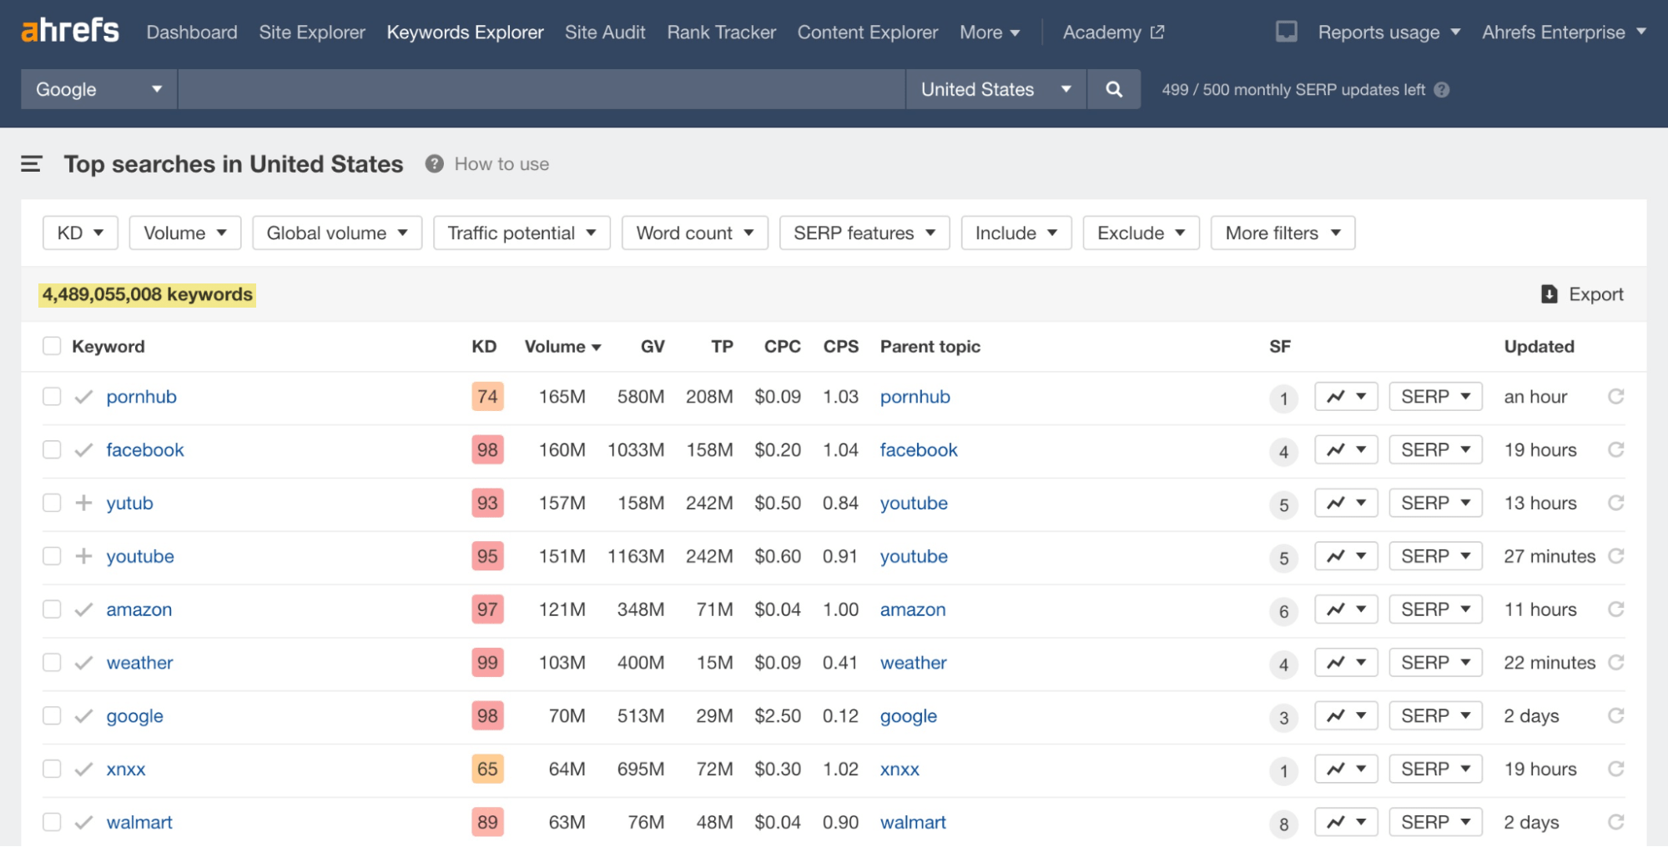
Task: Click the keyword search input field
Action: [x=542, y=89]
